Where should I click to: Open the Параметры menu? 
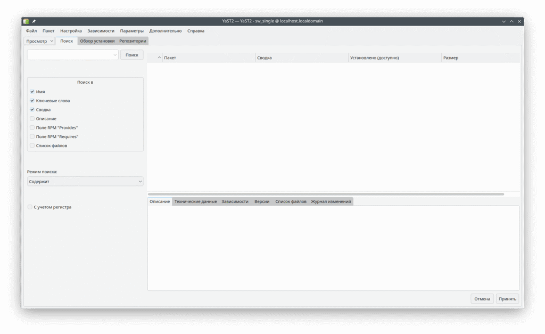click(132, 31)
